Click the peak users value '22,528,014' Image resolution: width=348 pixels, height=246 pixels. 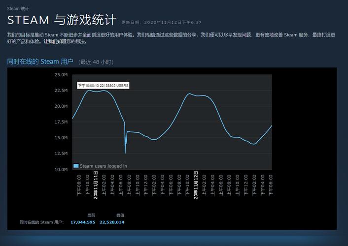pos(112,222)
